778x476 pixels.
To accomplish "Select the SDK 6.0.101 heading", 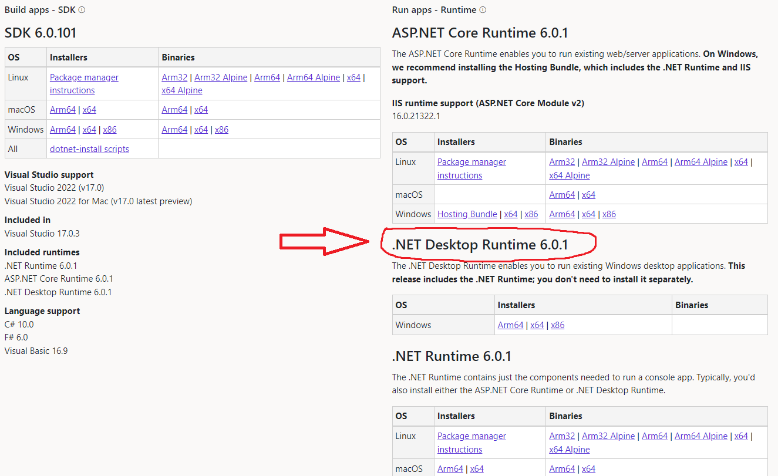I will 41,33.
